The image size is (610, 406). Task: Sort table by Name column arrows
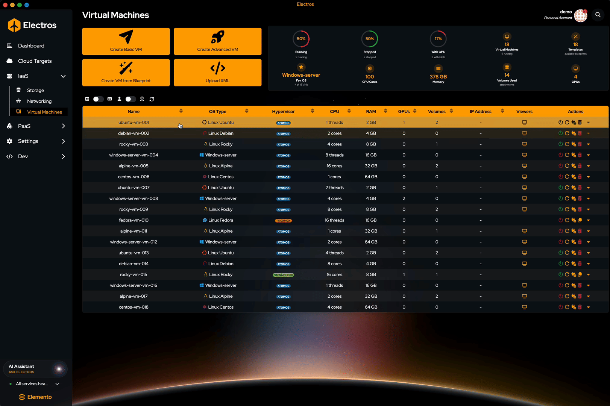click(181, 111)
